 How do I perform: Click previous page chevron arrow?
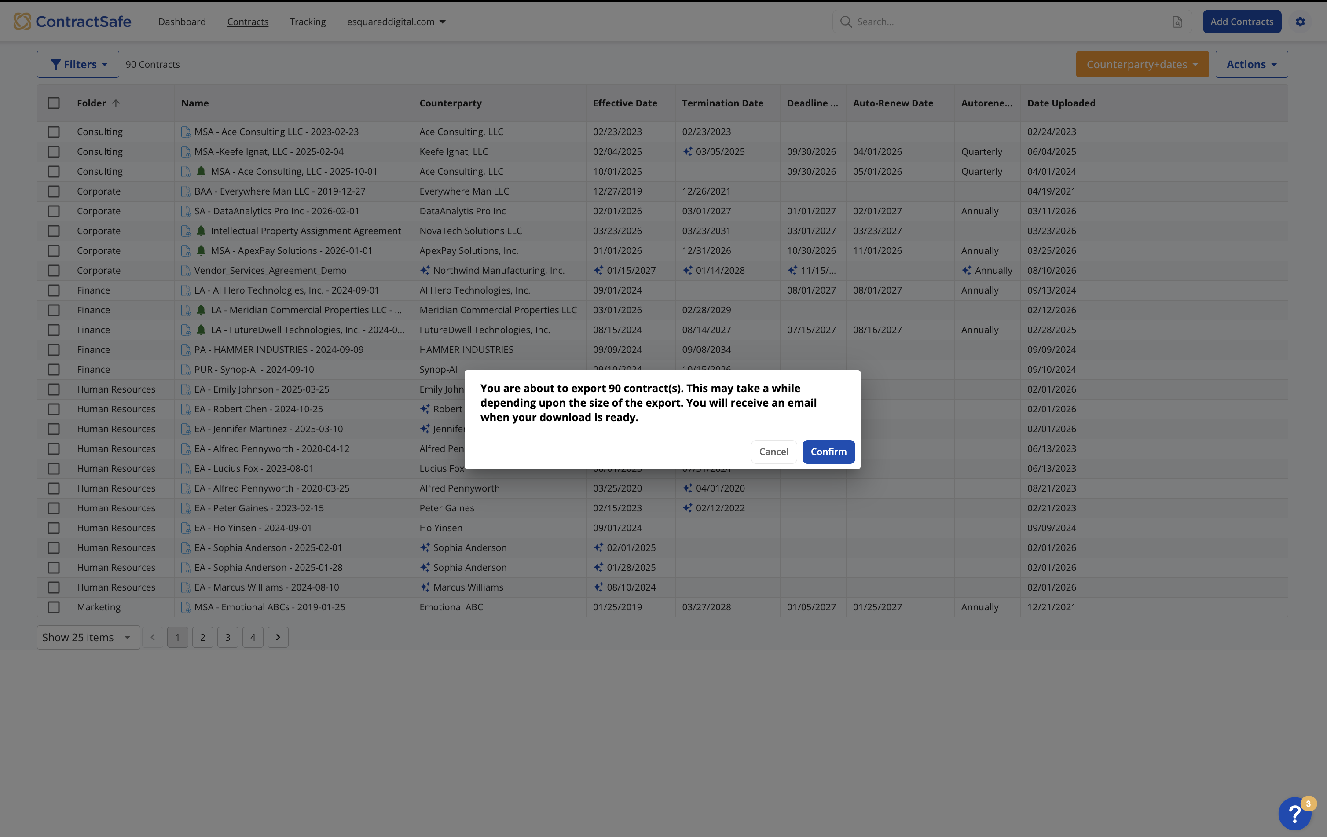pyautogui.click(x=153, y=638)
